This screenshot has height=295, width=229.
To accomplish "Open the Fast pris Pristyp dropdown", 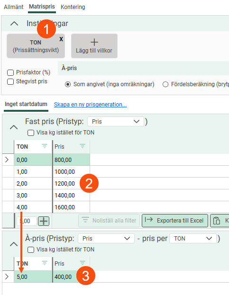I will pos(116,122).
